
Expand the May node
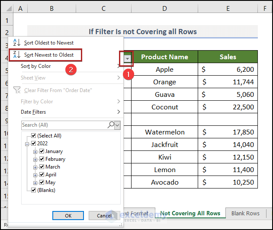pyautogui.click(x=35, y=183)
